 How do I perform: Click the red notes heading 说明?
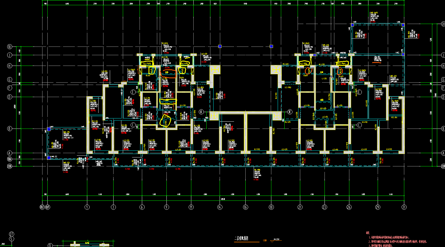[368, 233]
